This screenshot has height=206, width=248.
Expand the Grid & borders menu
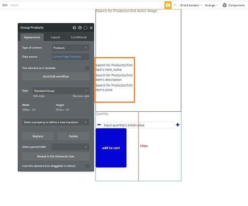pos(191,5)
